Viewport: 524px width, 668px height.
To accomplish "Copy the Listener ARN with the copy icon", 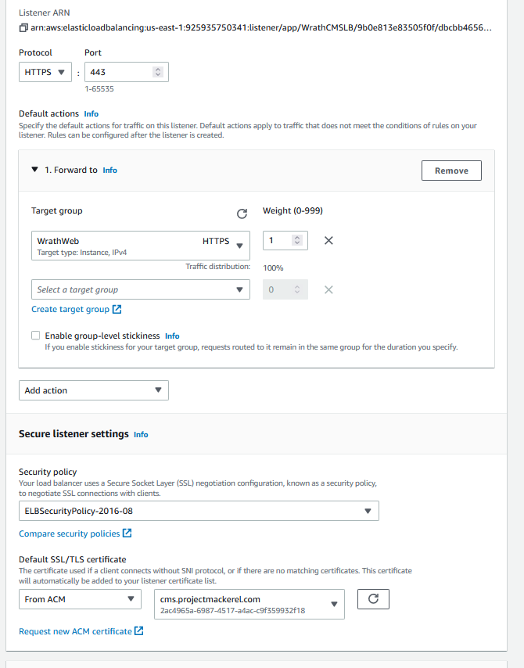I will pyautogui.click(x=23, y=28).
